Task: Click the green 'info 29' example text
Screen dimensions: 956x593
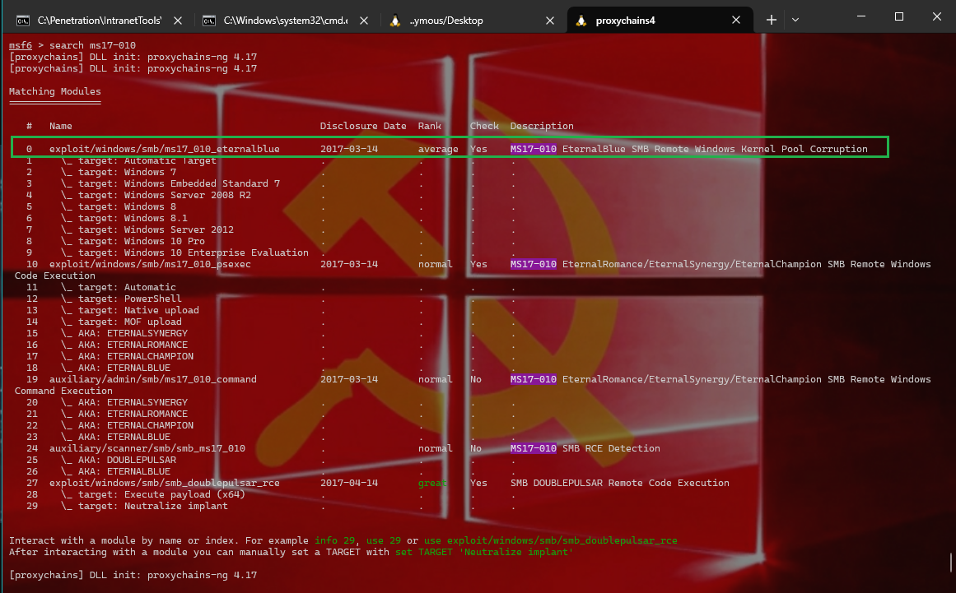Action: [x=334, y=540]
